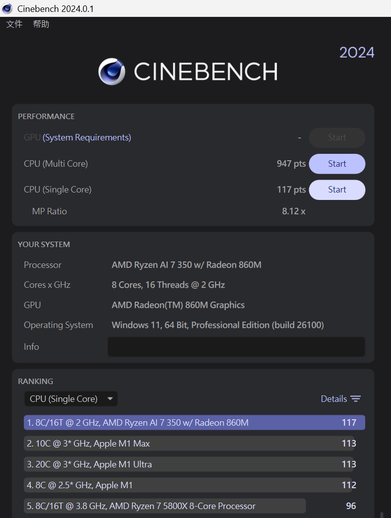Start the CPU Multi Core benchmark
This screenshot has width=391, height=518.
click(x=337, y=164)
